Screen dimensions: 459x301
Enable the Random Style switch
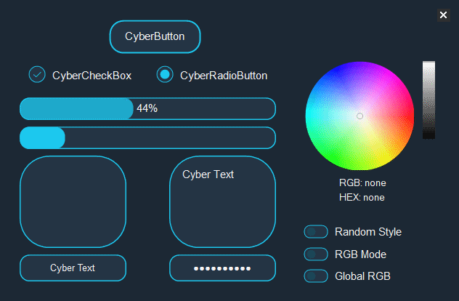point(316,232)
